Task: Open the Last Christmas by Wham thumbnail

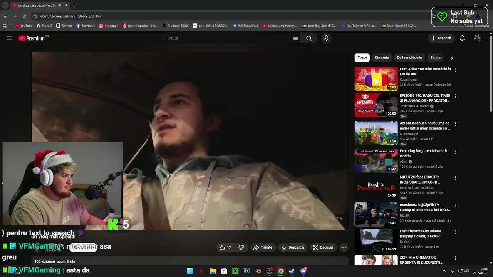Action: tap(376, 241)
